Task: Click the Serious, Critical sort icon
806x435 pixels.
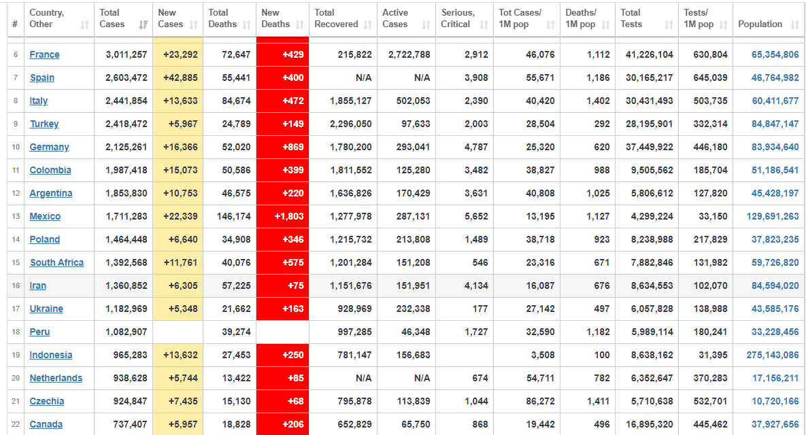Action: coord(484,24)
